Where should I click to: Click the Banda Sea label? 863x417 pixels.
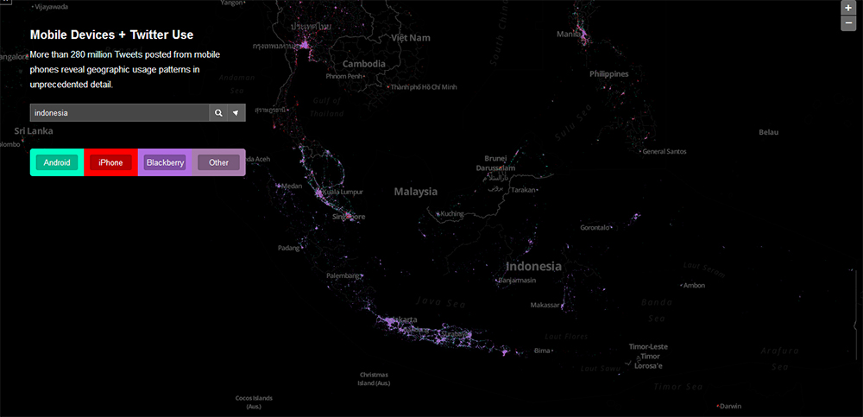(657, 310)
